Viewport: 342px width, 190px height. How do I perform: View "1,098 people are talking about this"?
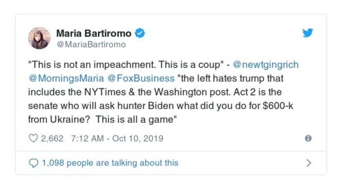point(110,163)
